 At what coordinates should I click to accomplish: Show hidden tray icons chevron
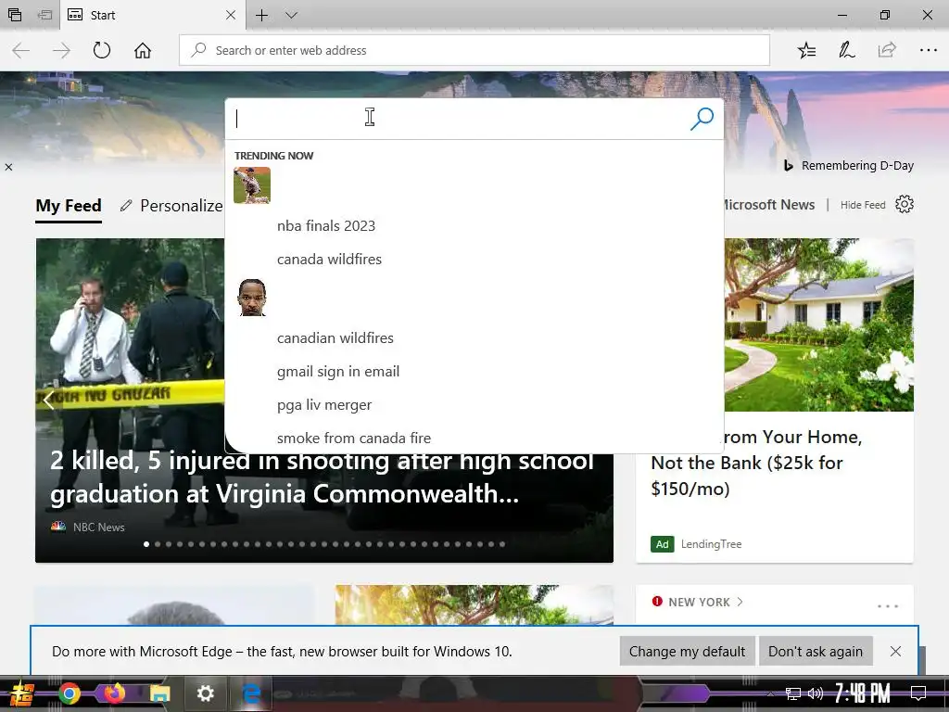tap(770, 694)
